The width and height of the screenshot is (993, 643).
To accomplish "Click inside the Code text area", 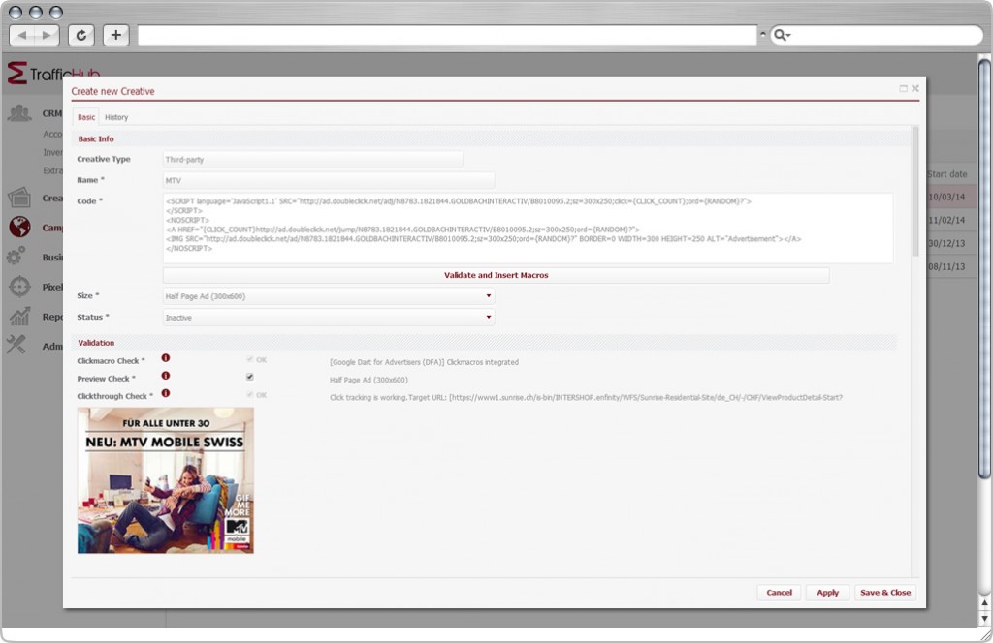I will click(x=529, y=228).
